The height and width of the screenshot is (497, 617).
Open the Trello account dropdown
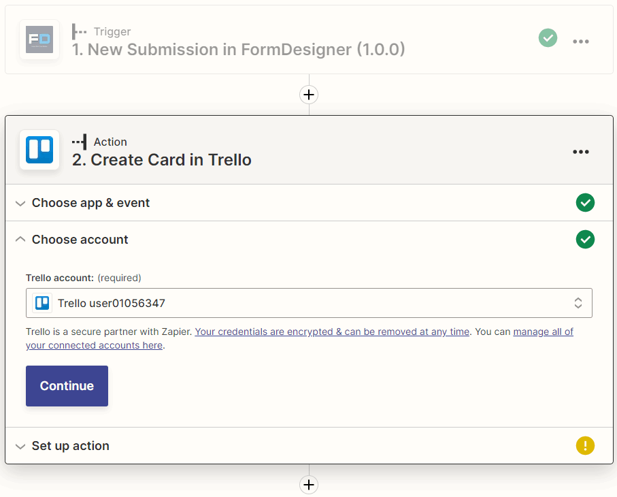(578, 302)
